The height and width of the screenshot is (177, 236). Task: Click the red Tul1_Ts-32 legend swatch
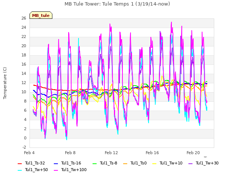pos(20,163)
